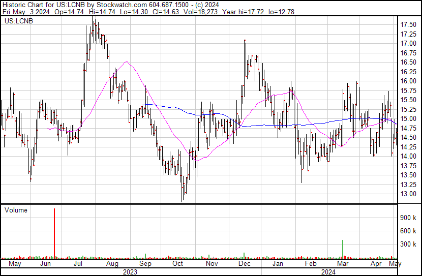The height and width of the screenshot is (276, 422).
Task: Select the 13.00 price axis label
Action: coord(408,194)
